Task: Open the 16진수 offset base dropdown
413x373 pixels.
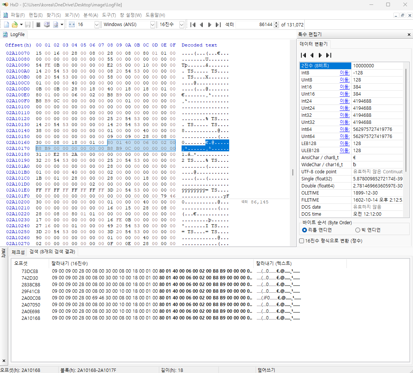Action: (182, 25)
